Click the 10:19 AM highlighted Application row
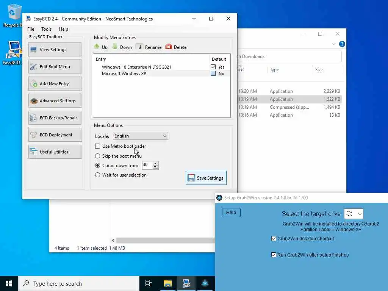 pos(289,99)
